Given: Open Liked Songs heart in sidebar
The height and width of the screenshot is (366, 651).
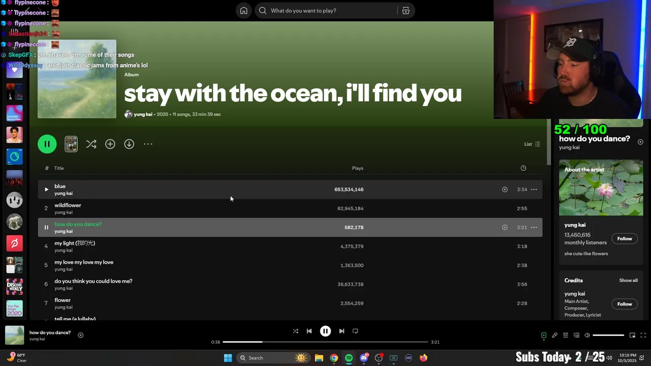Looking at the screenshot, I should [x=14, y=70].
